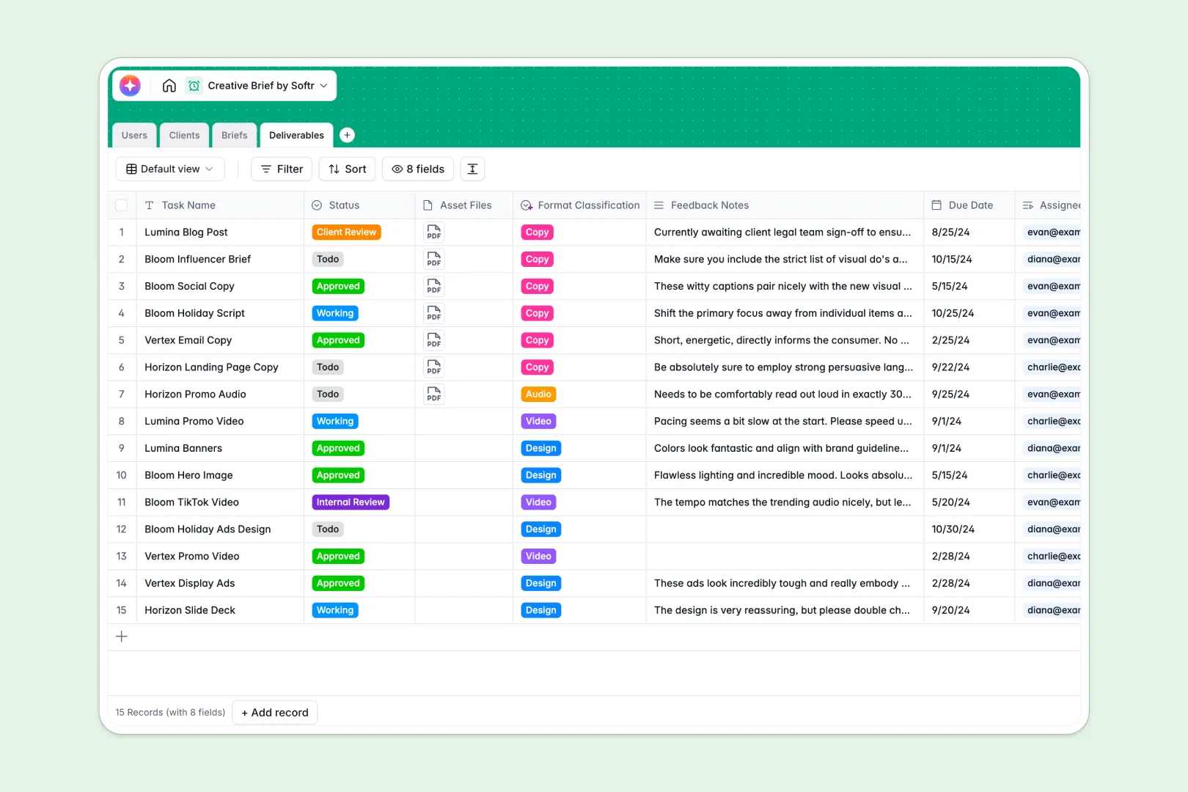Screen dimensions: 1188x792
Task: Click Lumina Banners task name
Action: (x=183, y=448)
